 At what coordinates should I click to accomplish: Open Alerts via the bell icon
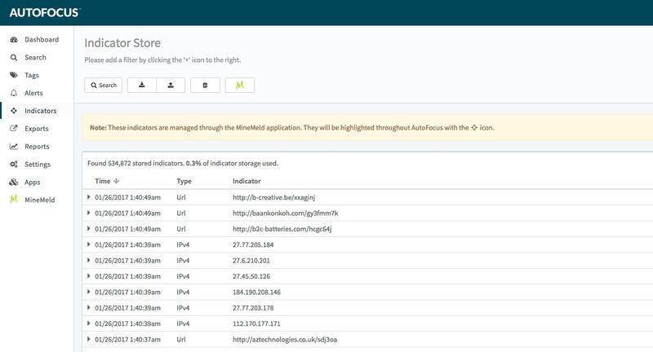click(14, 93)
